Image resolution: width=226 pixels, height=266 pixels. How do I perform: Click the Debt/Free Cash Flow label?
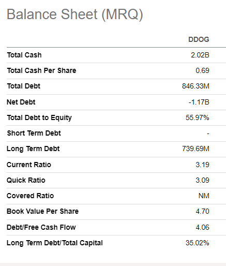tap(41, 227)
